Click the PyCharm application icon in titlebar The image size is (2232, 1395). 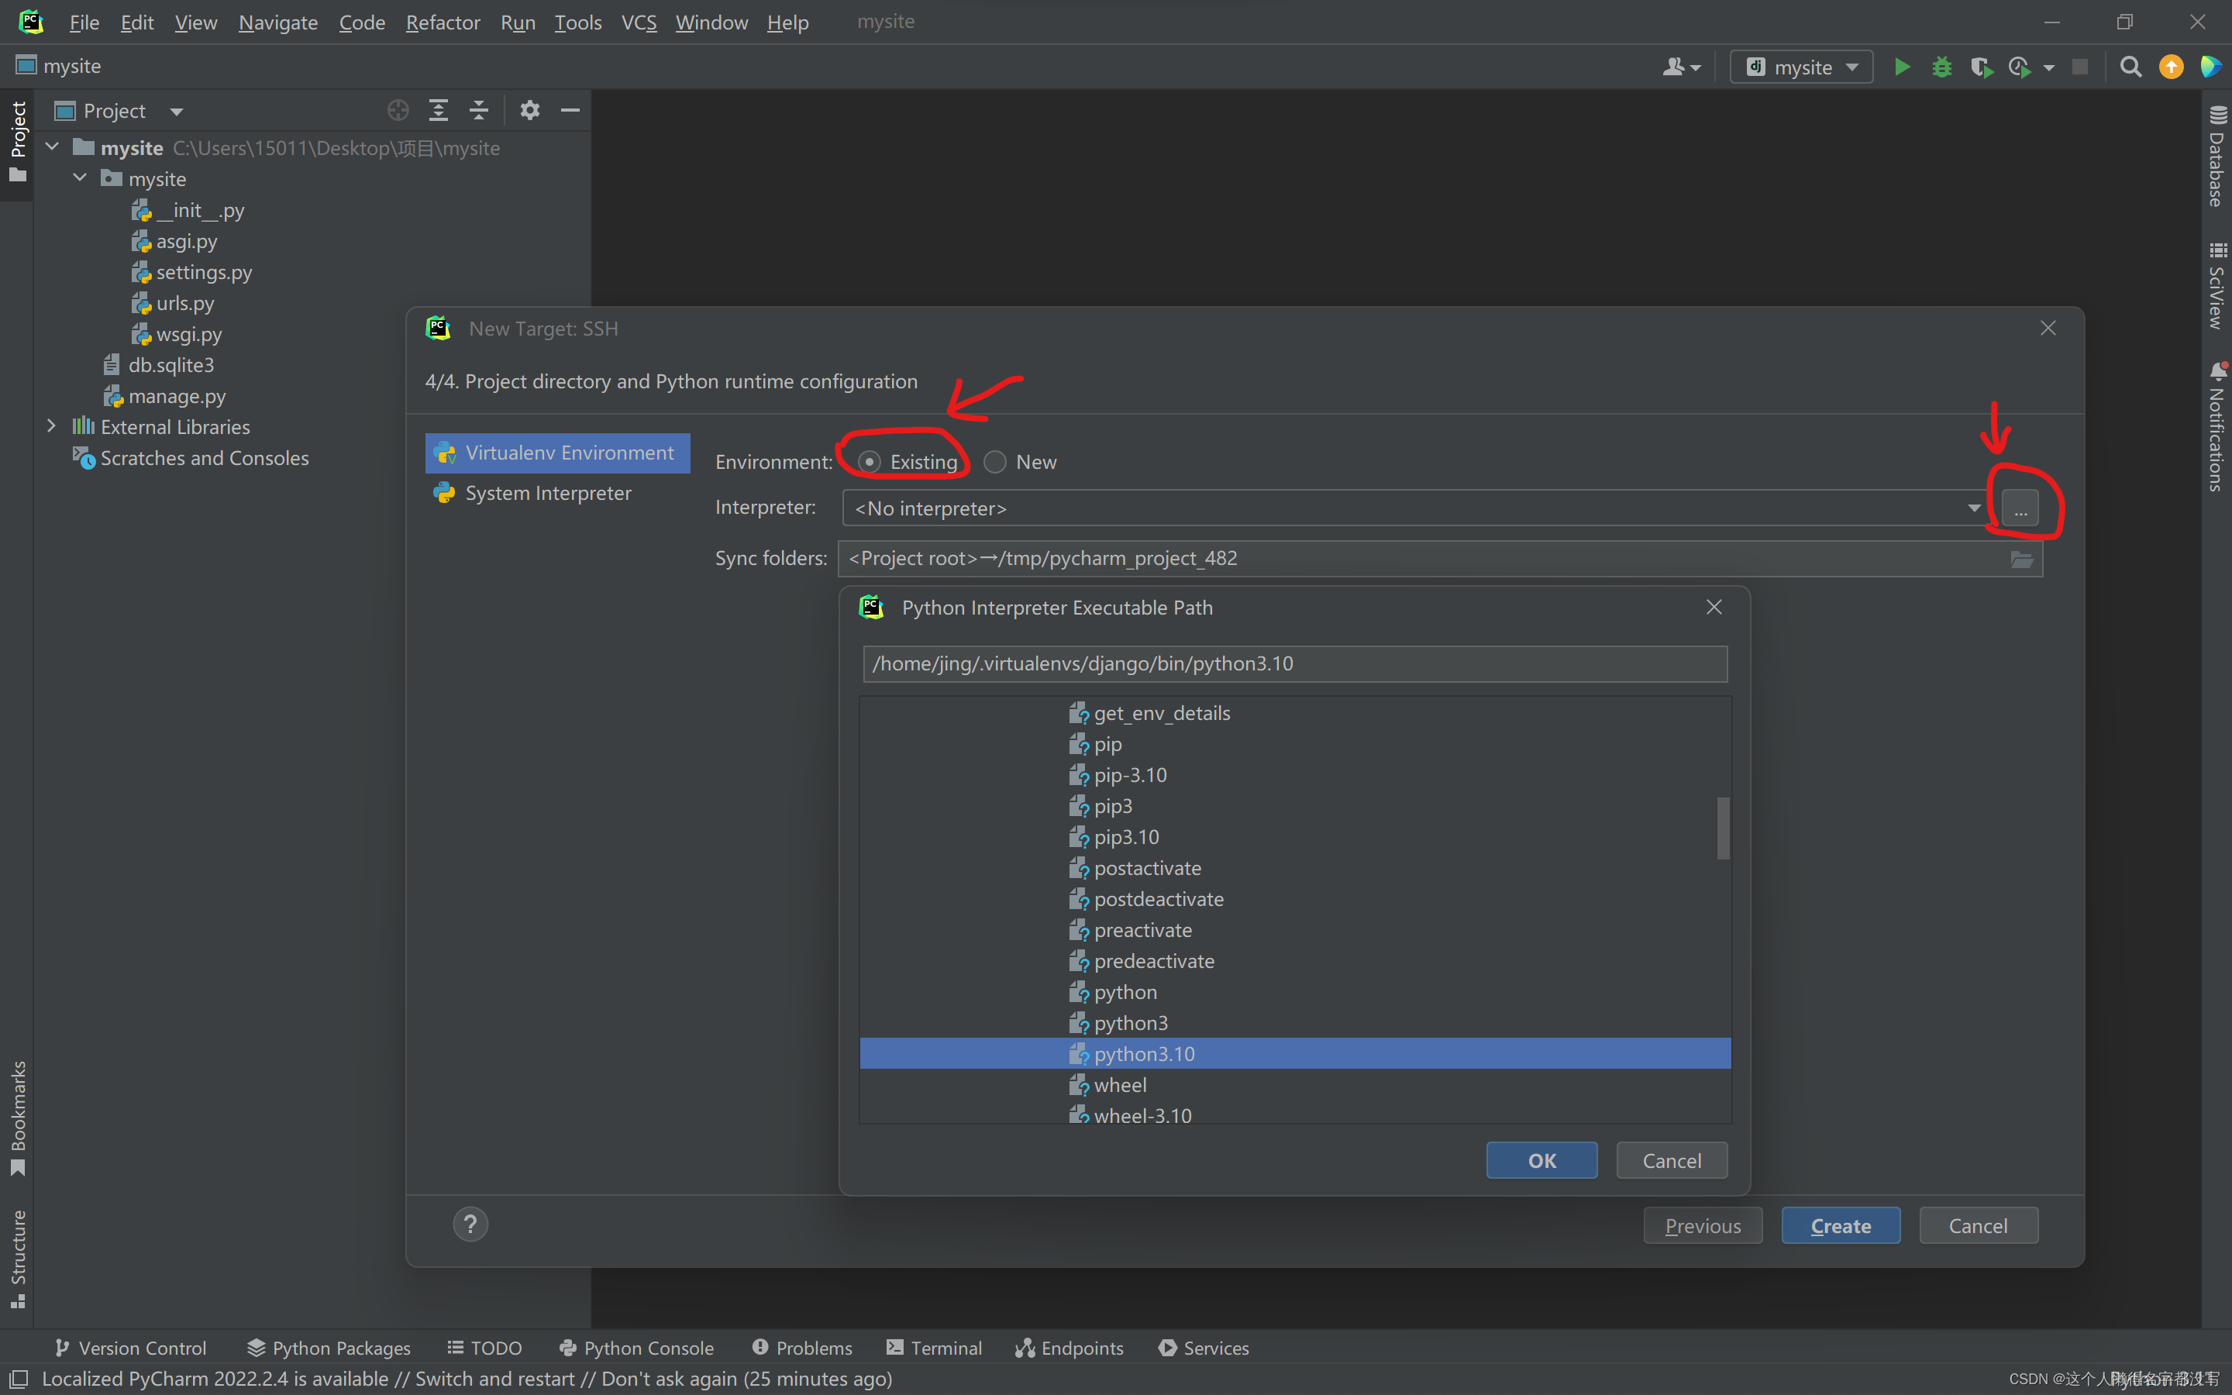click(x=30, y=21)
